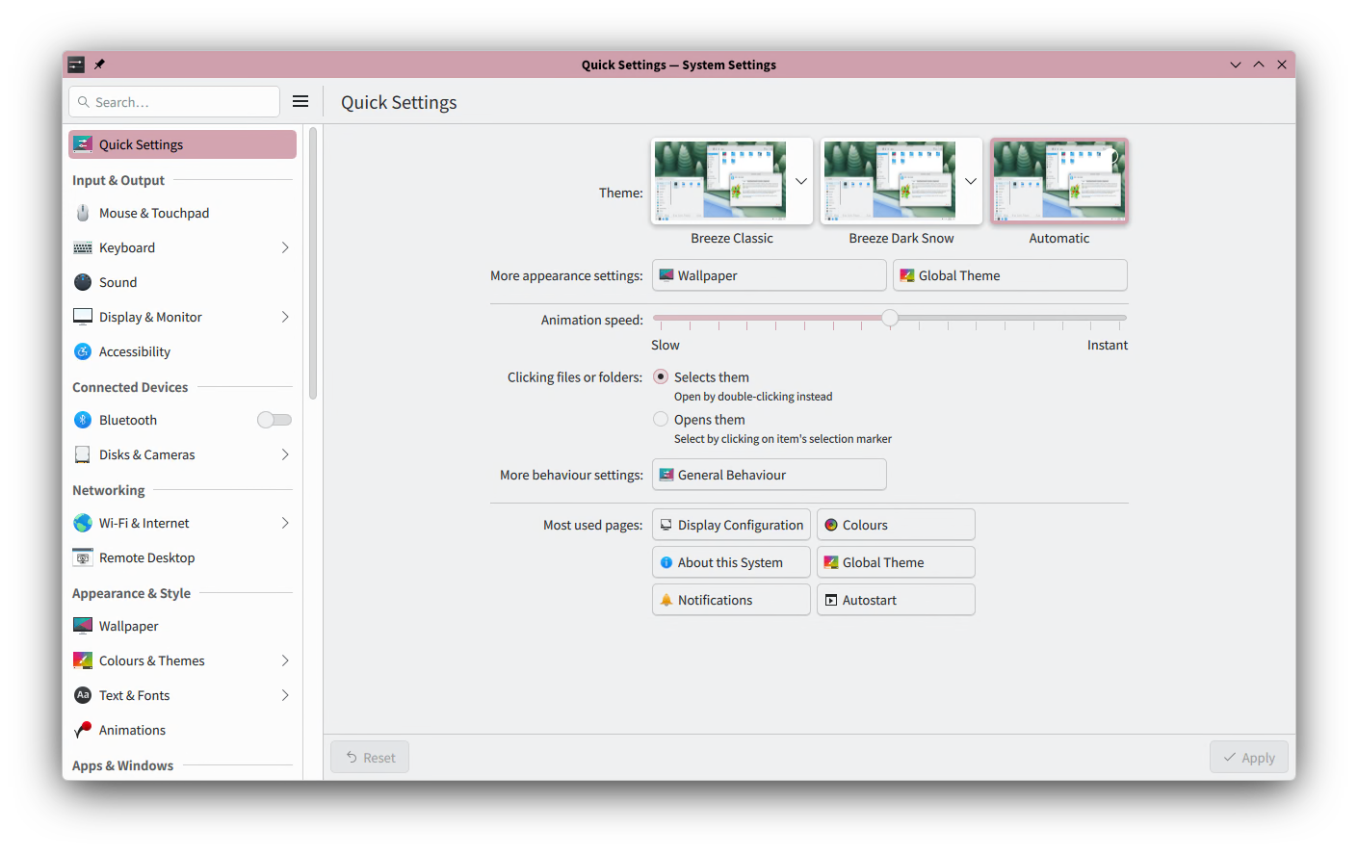Open Accessibility settings icon
The image size is (1358, 854).
click(83, 351)
